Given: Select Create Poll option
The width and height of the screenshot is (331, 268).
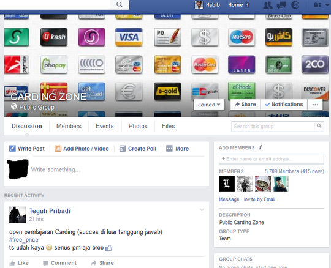Looking at the screenshot, I should tap(138, 149).
